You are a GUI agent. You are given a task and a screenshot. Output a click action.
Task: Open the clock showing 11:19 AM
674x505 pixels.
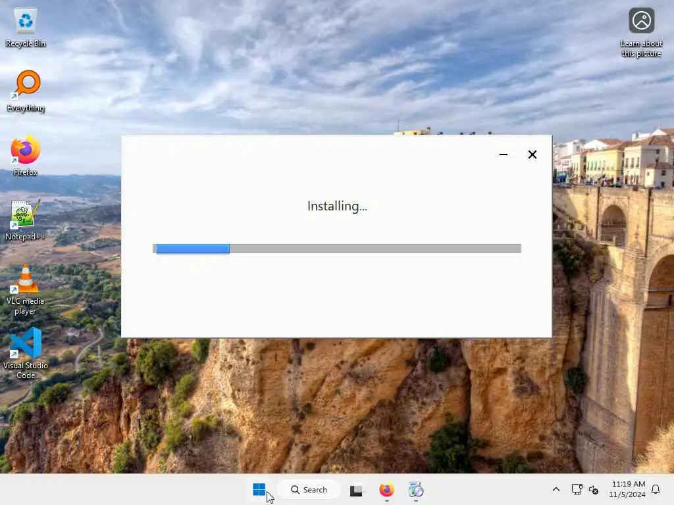point(627,489)
